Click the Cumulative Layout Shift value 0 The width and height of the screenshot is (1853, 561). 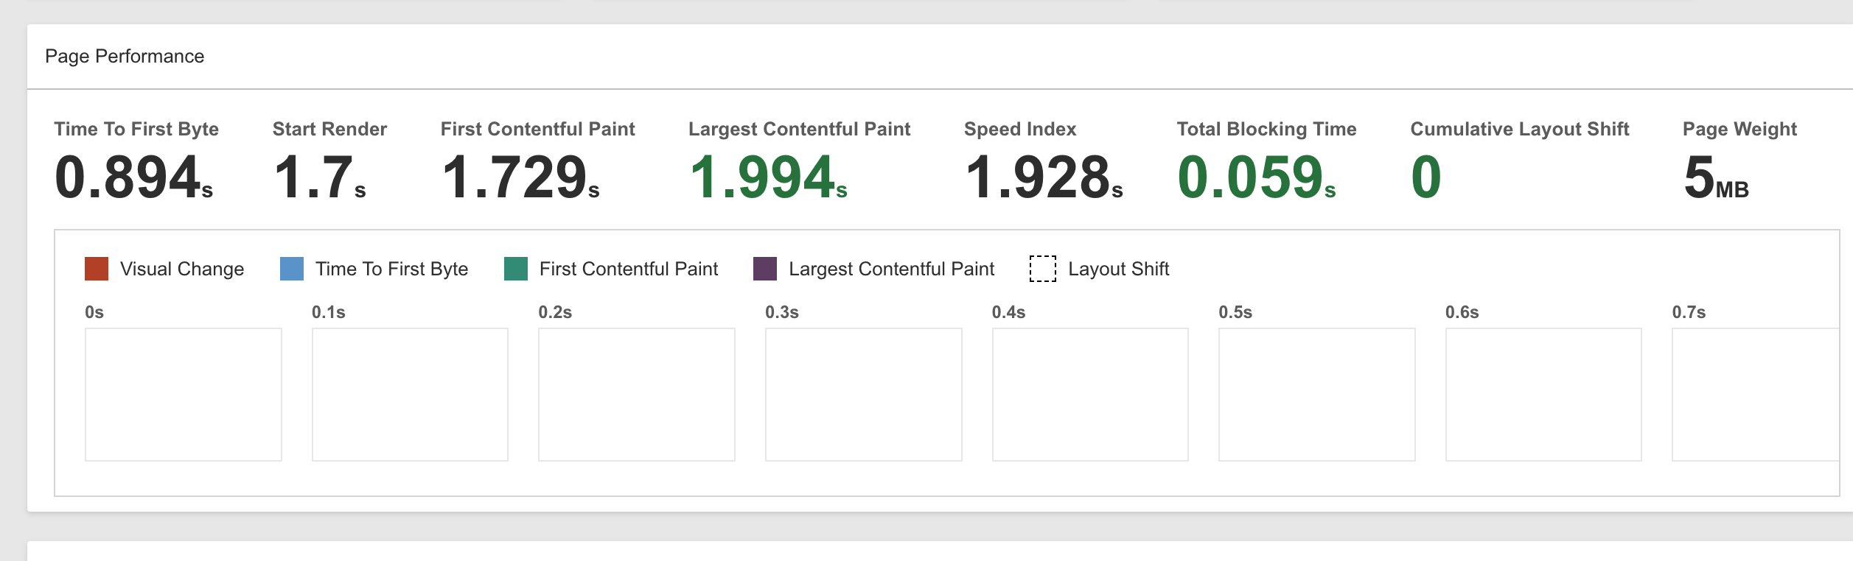[1425, 178]
